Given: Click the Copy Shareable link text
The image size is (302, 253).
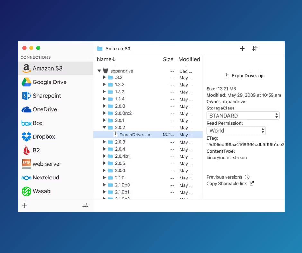Looking at the screenshot, I should point(227,184).
